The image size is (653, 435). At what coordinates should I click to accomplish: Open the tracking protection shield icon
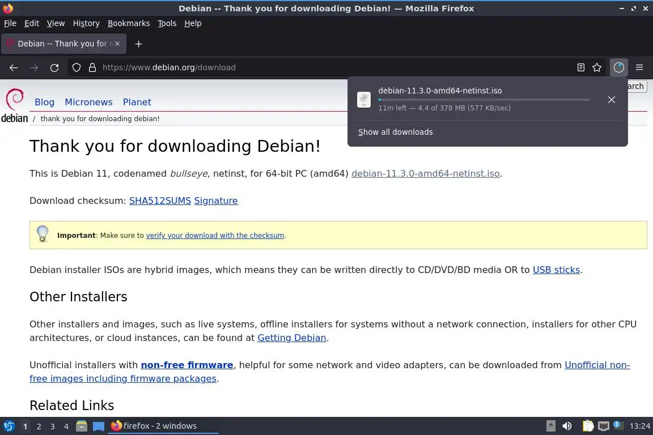(76, 67)
